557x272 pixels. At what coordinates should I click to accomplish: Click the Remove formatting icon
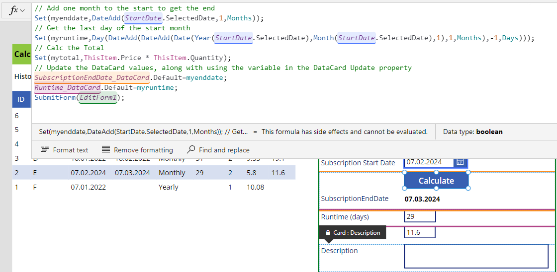tap(106, 149)
